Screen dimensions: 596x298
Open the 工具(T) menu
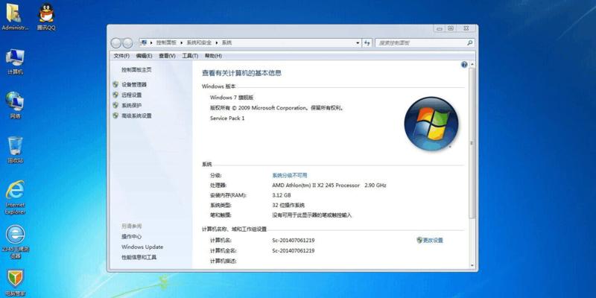click(x=190, y=55)
